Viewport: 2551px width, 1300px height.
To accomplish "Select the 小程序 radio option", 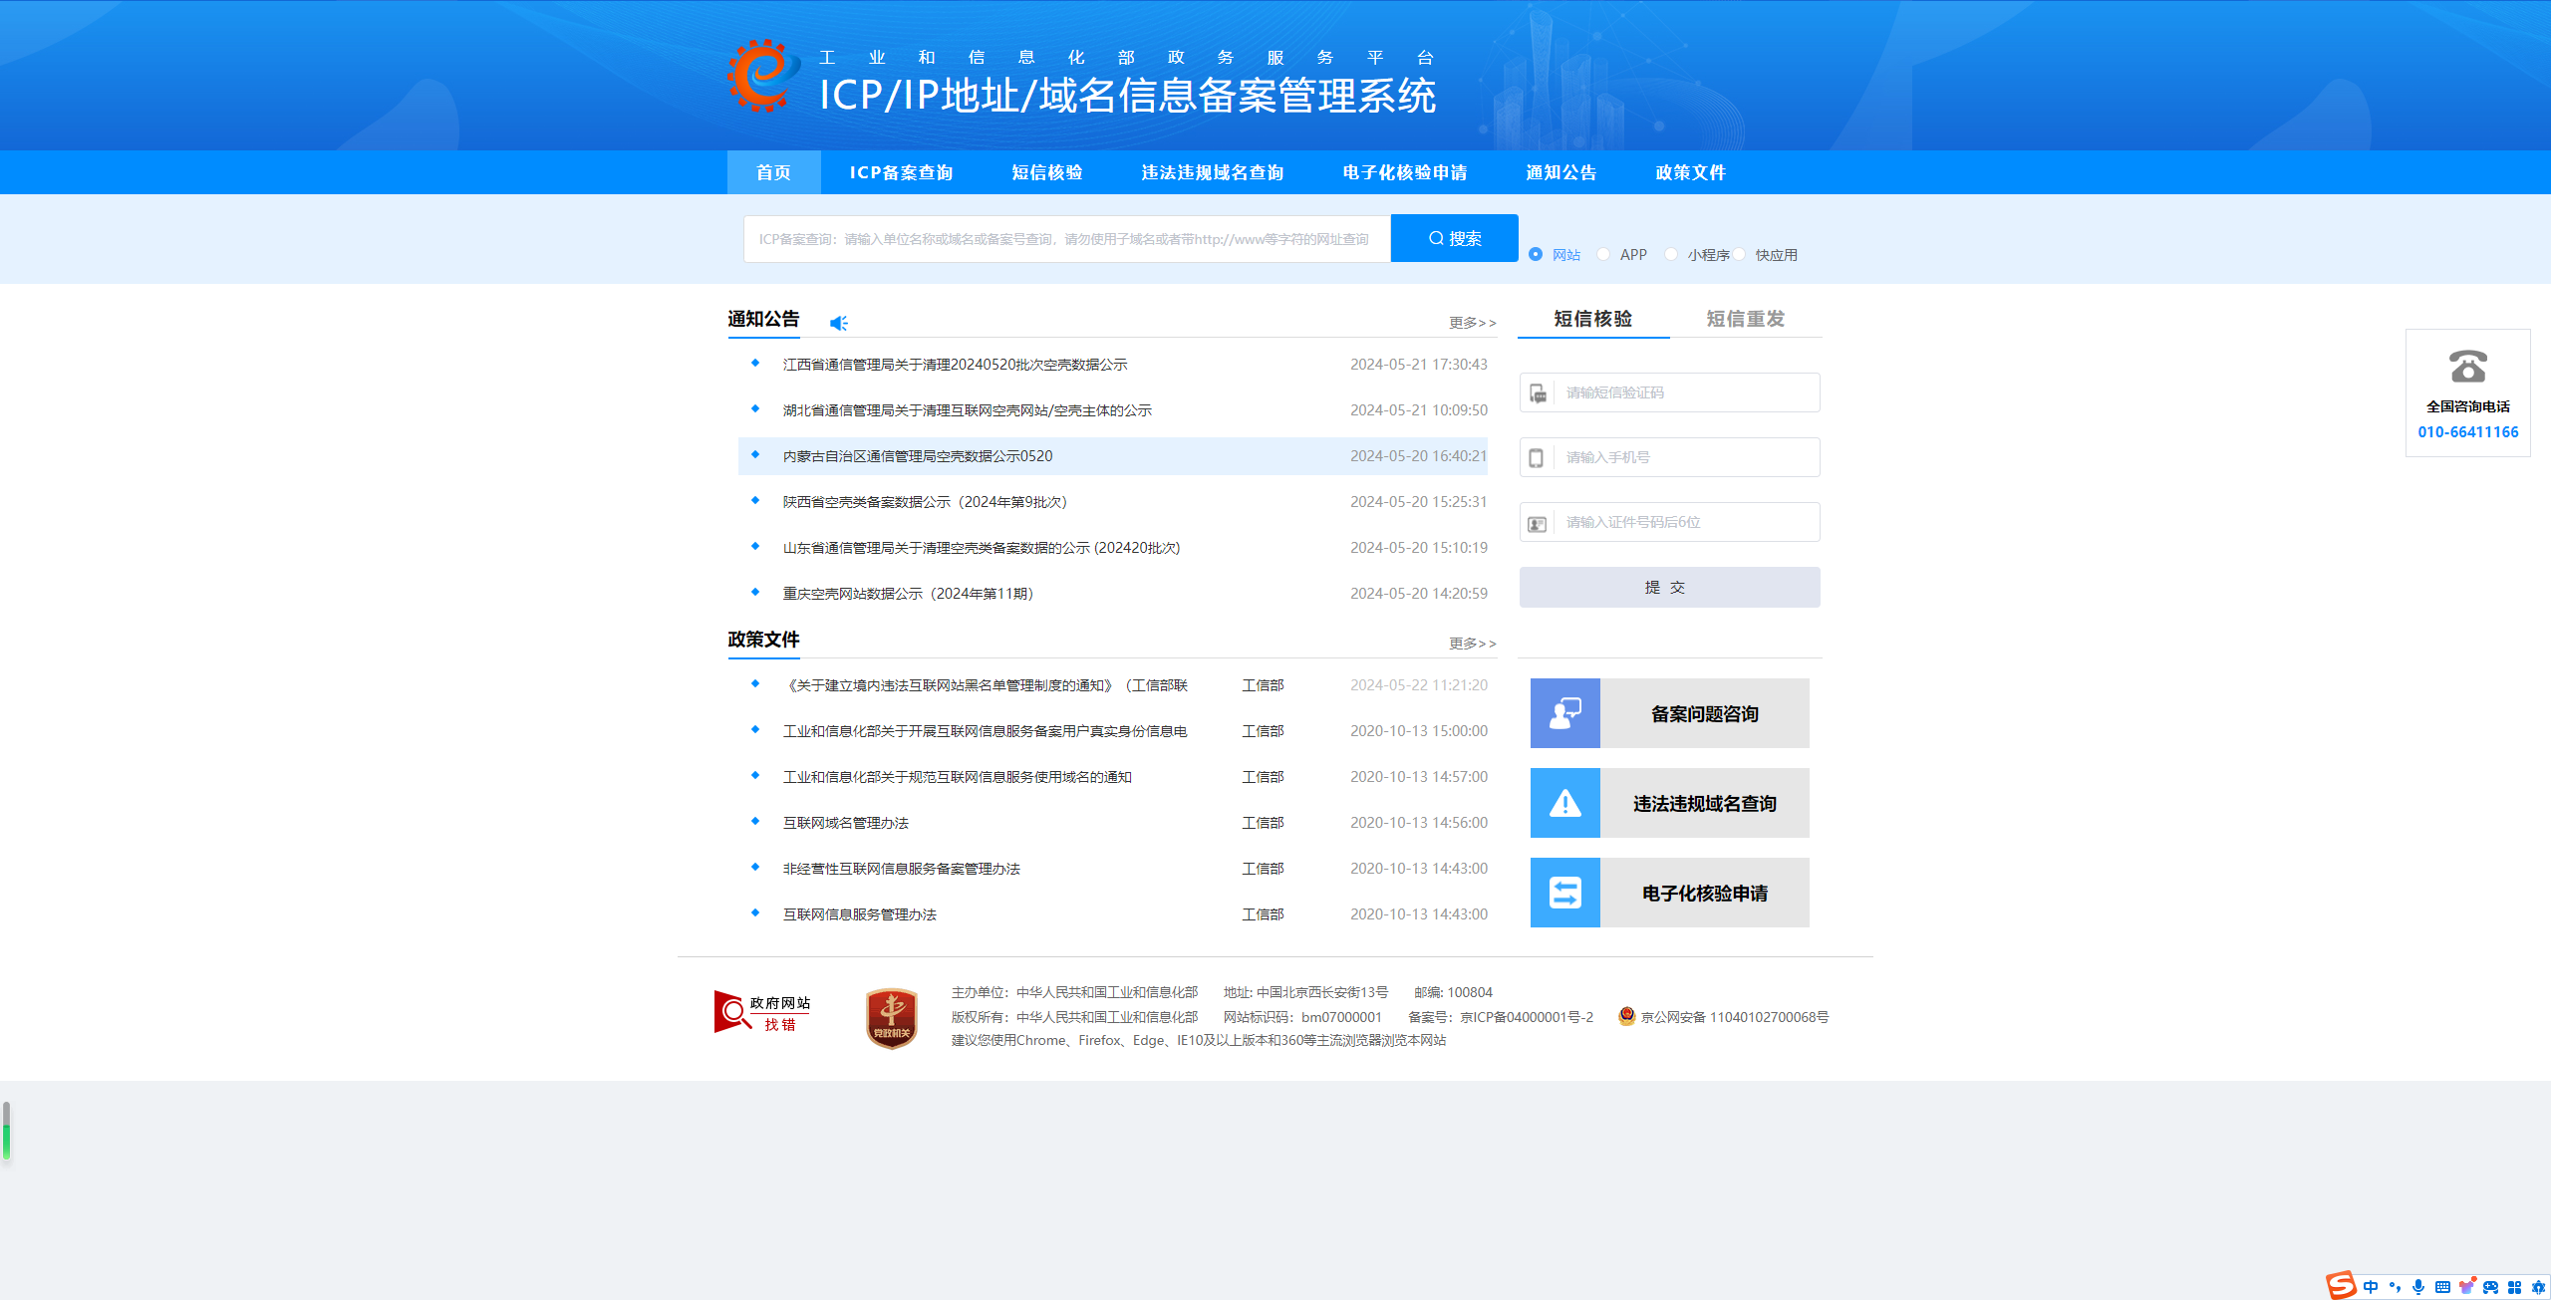I will tap(1671, 254).
